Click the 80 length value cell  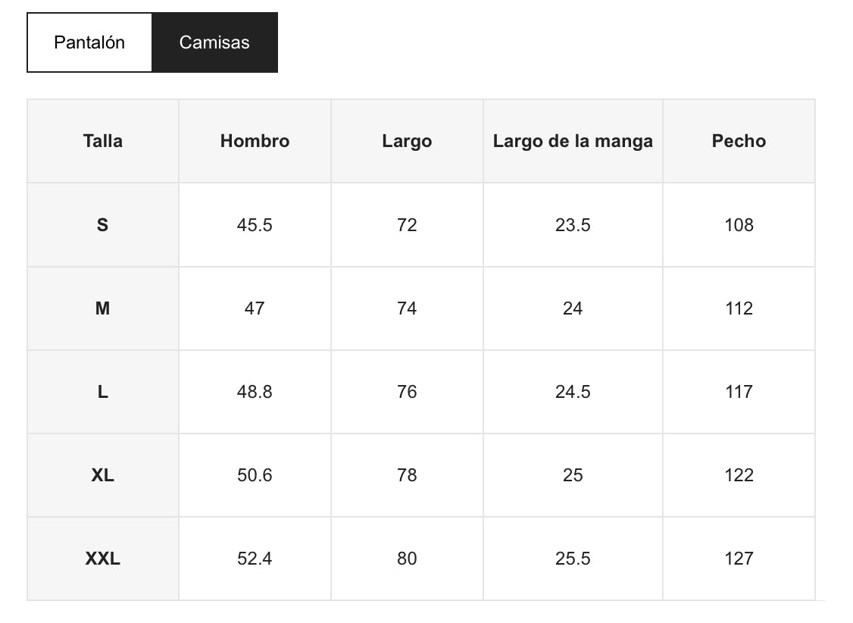[x=407, y=559]
